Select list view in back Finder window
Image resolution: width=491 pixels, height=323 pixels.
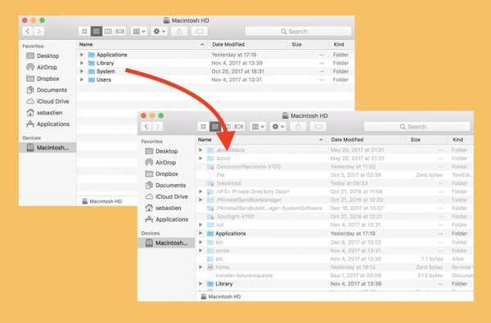(96, 31)
